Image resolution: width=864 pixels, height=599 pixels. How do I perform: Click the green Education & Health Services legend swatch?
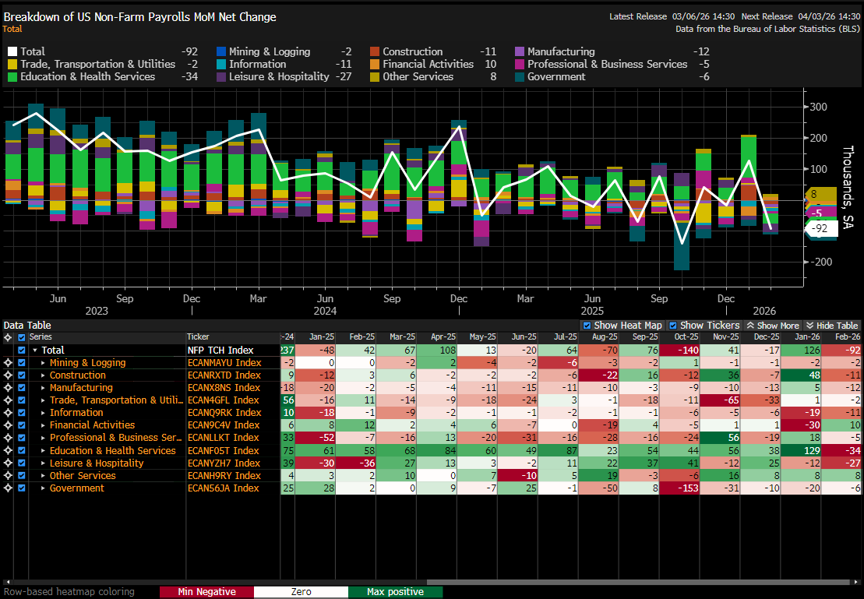tap(12, 76)
